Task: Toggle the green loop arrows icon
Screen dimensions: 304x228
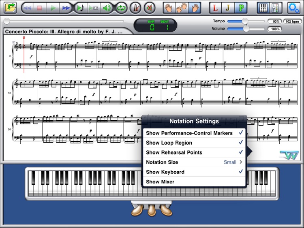Action: (121, 8)
